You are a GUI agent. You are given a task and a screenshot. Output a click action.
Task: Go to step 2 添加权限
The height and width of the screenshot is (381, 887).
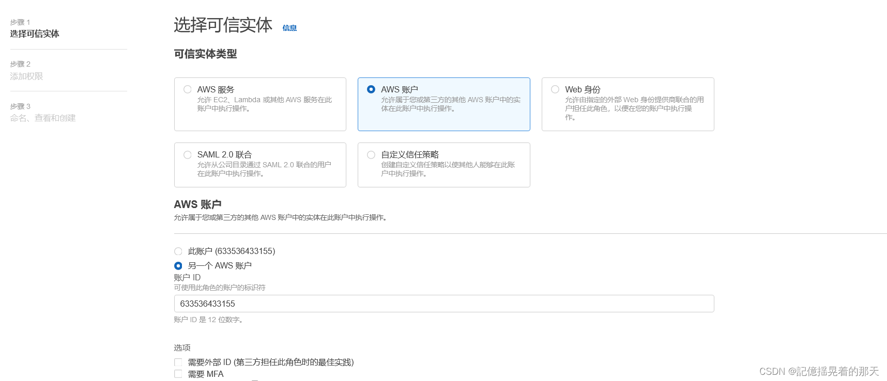tap(26, 76)
